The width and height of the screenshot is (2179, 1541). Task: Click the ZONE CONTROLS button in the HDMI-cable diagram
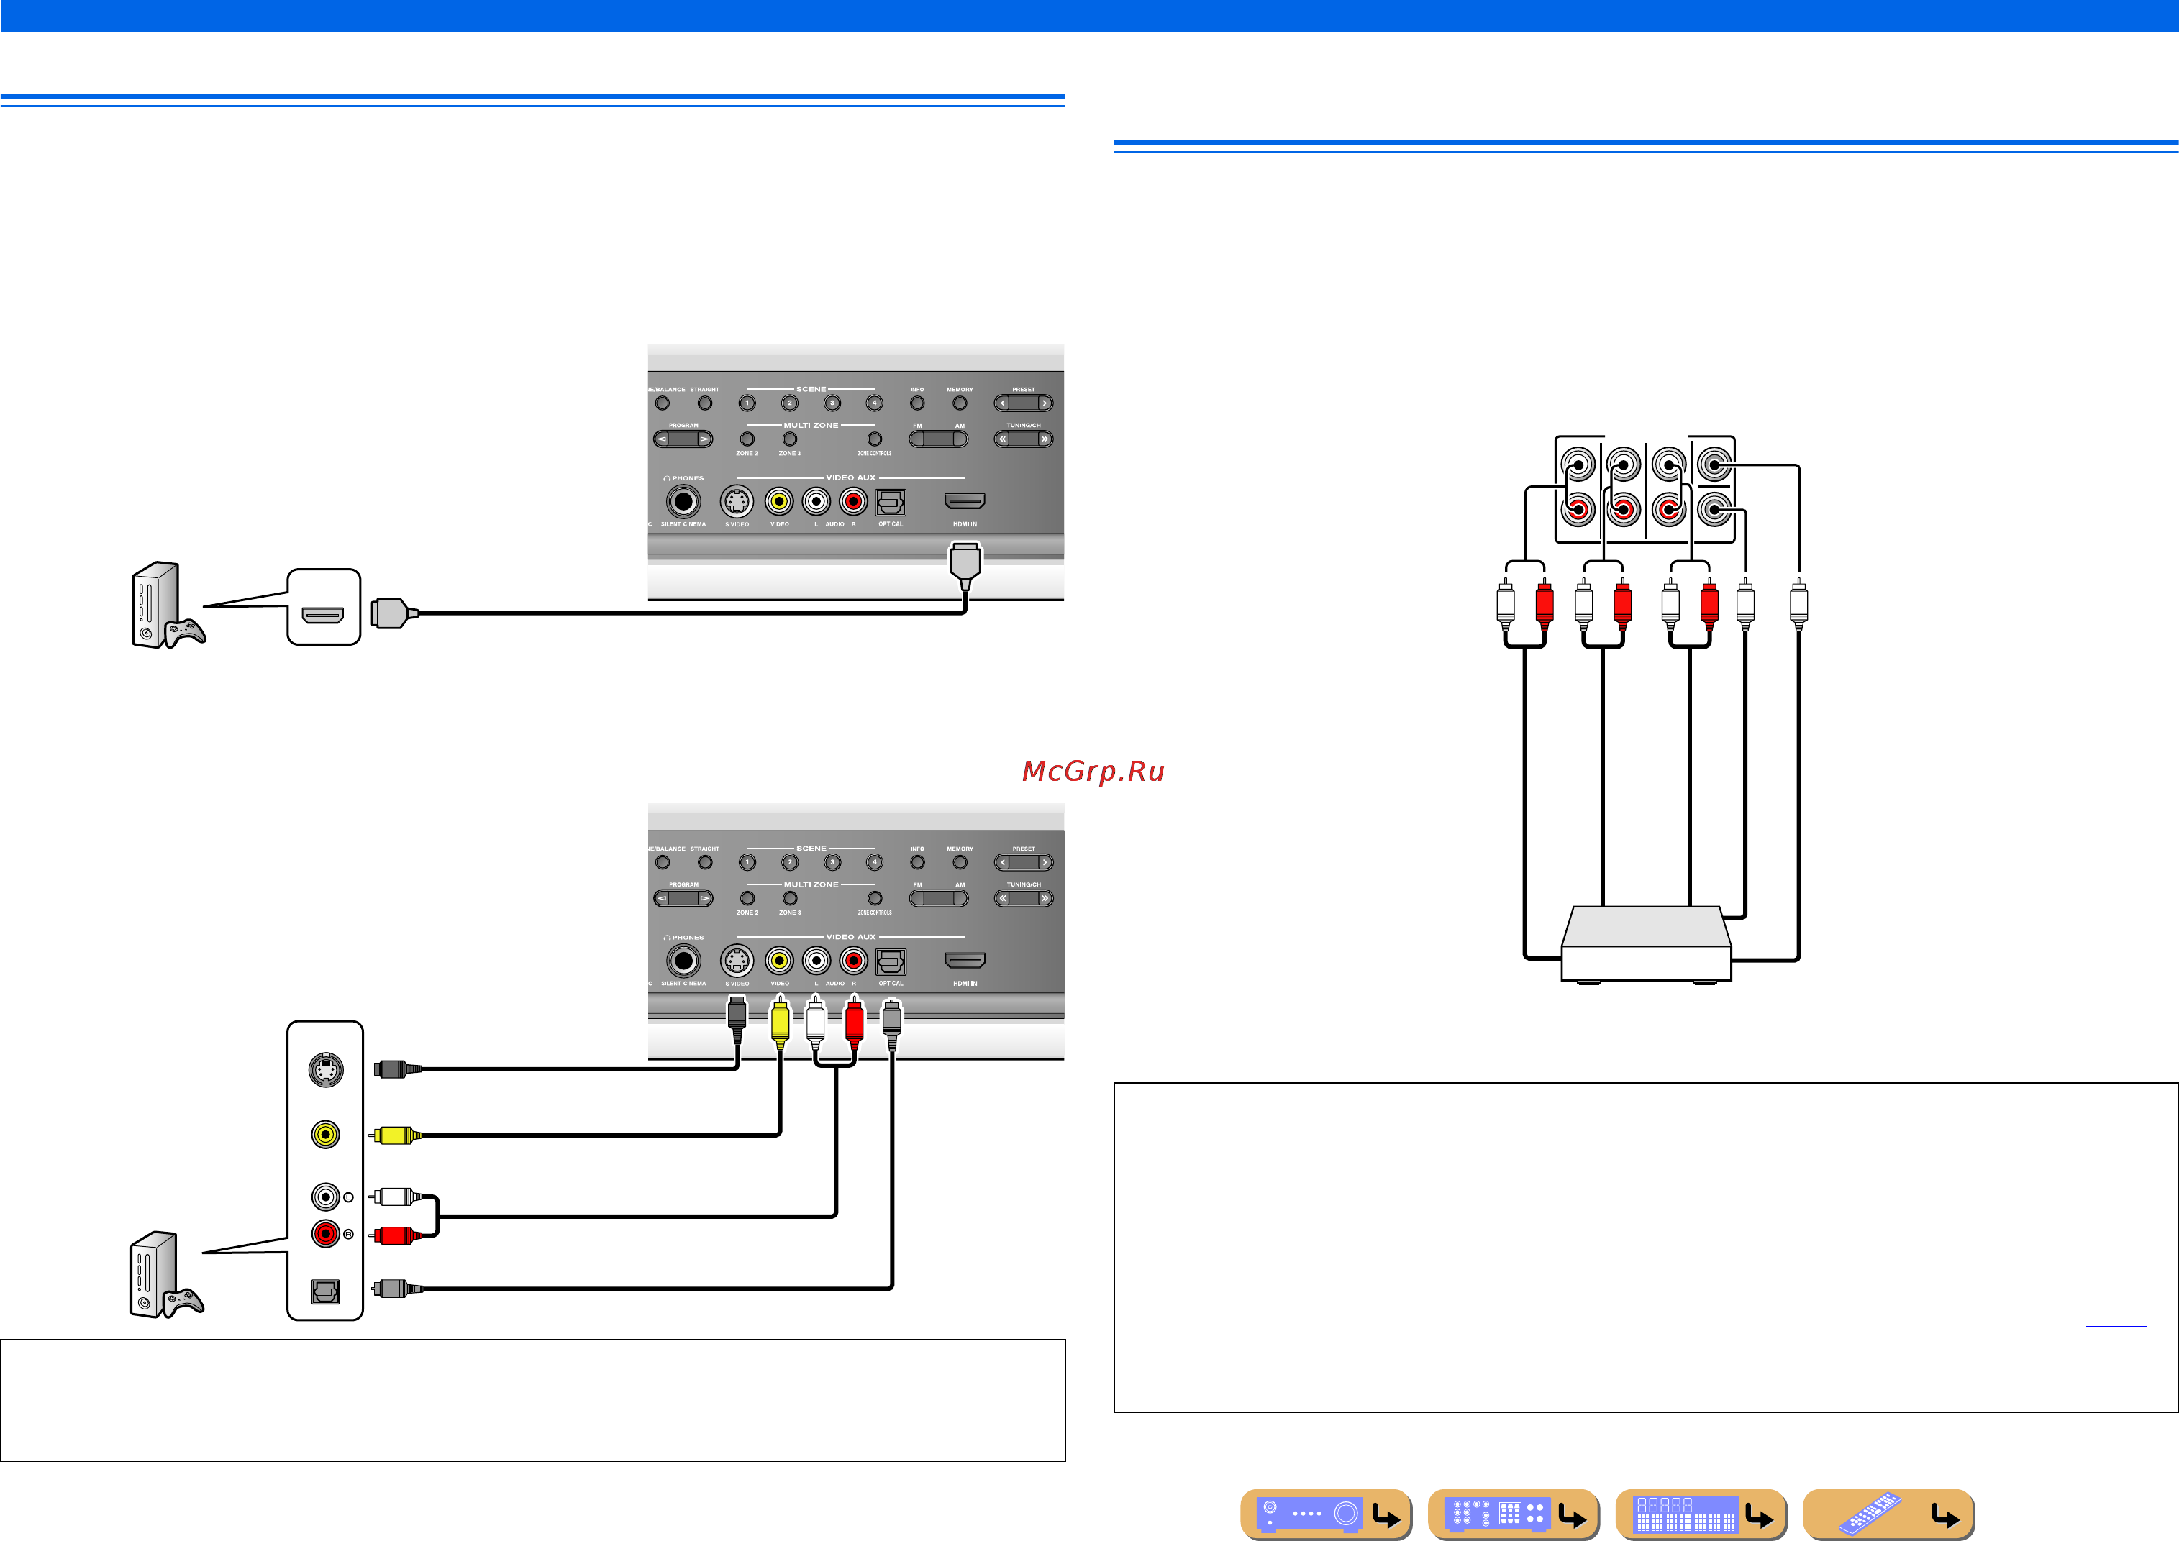tap(875, 439)
